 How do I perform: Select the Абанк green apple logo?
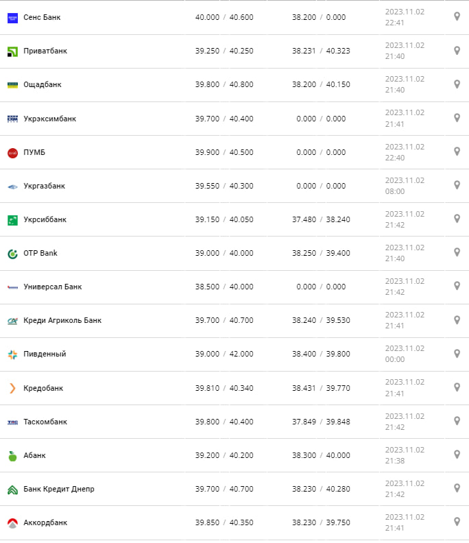(x=12, y=455)
